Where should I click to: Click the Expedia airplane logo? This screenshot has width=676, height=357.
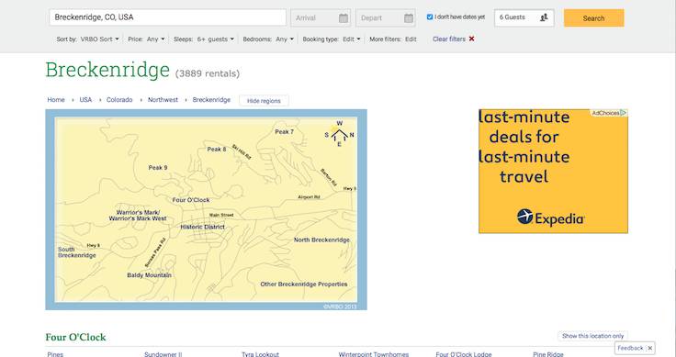(x=524, y=217)
